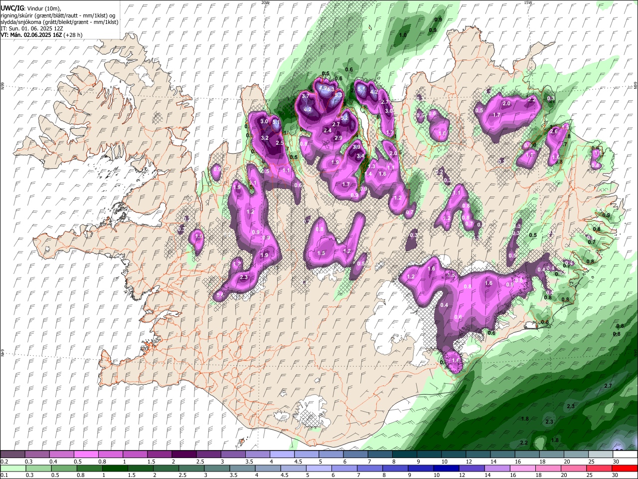Click the 3.4 snowfall value on the map

tap(360, 156)
